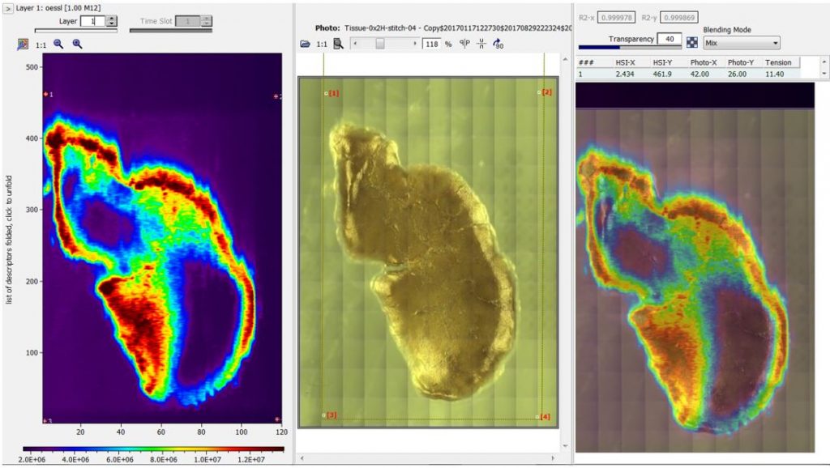Reset photo to 1:1 scale
Image resolution: width=830 pixels, height=468 pixels.
(322, 44)
